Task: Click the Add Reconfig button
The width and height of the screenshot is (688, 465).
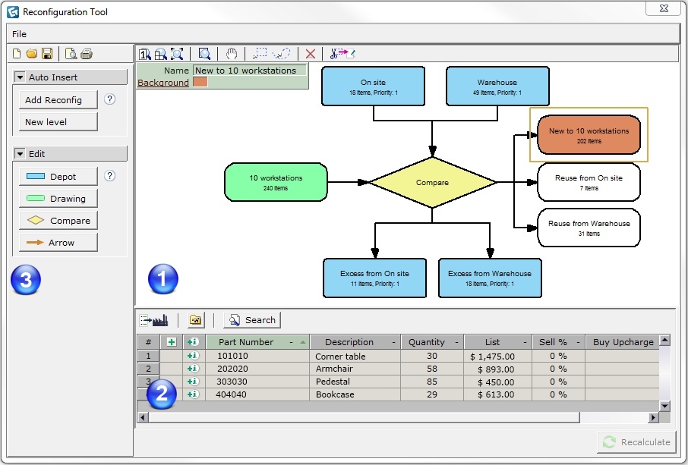Action: tap(56, 99)
